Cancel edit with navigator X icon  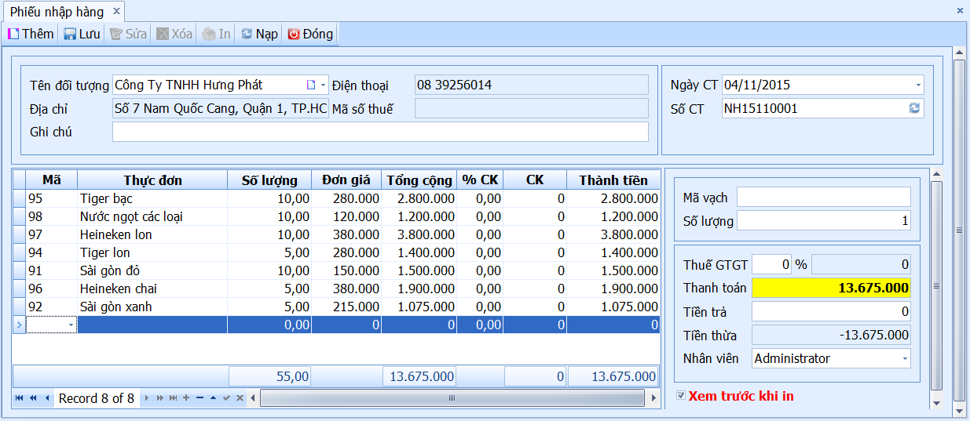pyautogui.click(x=240, y=398)
